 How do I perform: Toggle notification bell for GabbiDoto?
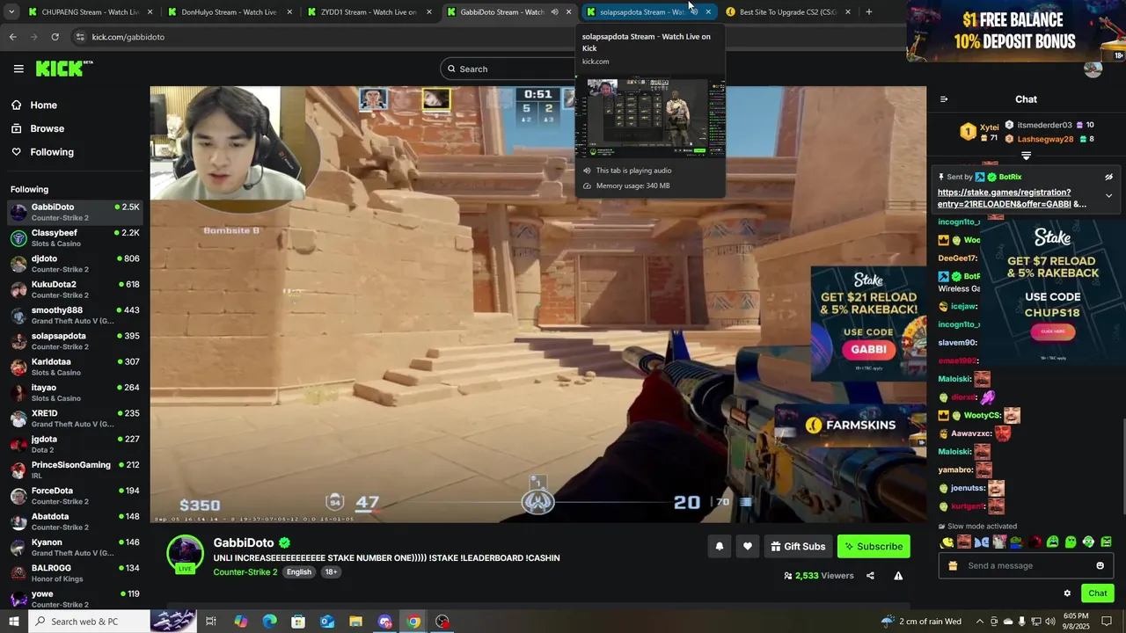point(719,546)
